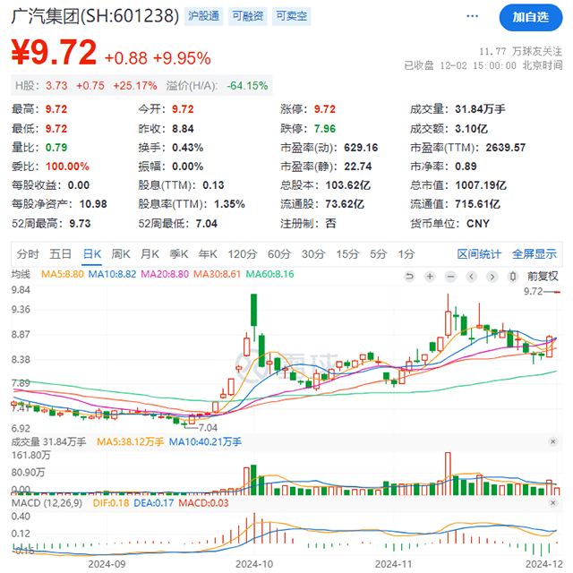Select the 周K weekly chart tab
This screenshot has width=573, height=573.
click(x=120, y=253)
